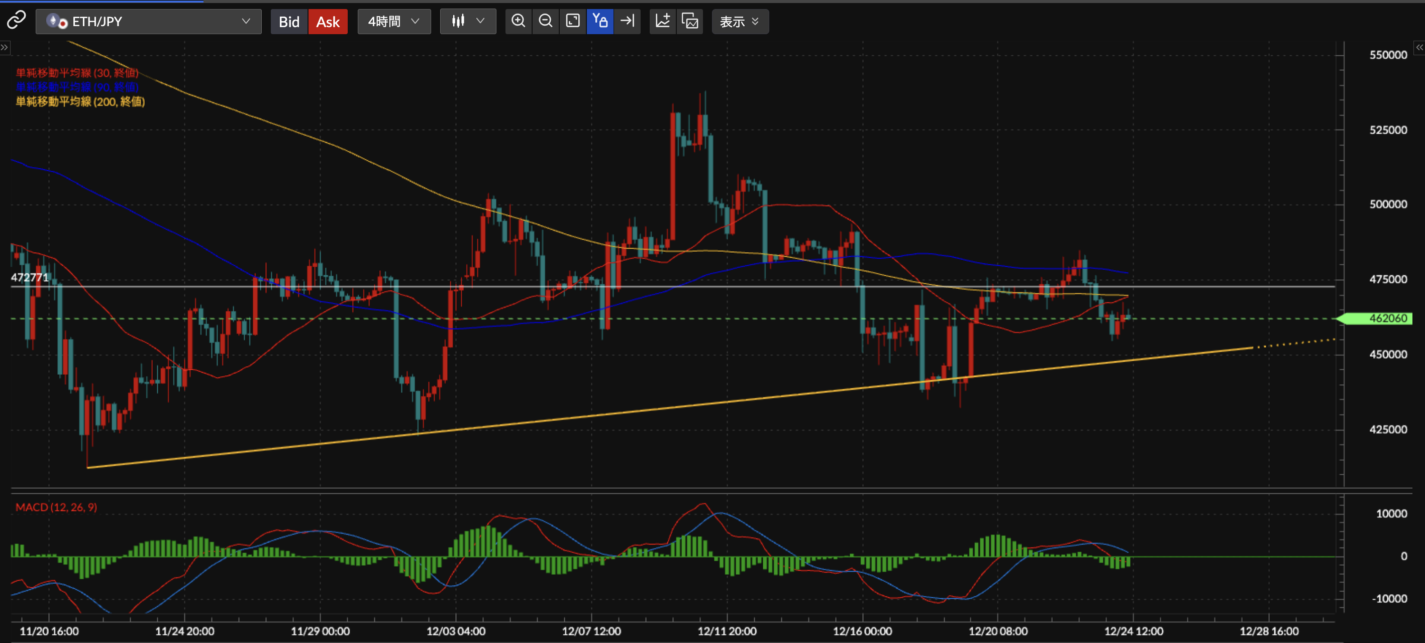Expand the left side panel
The height and width of the screenshot is (643, 1425).
(x=5, y=48)
